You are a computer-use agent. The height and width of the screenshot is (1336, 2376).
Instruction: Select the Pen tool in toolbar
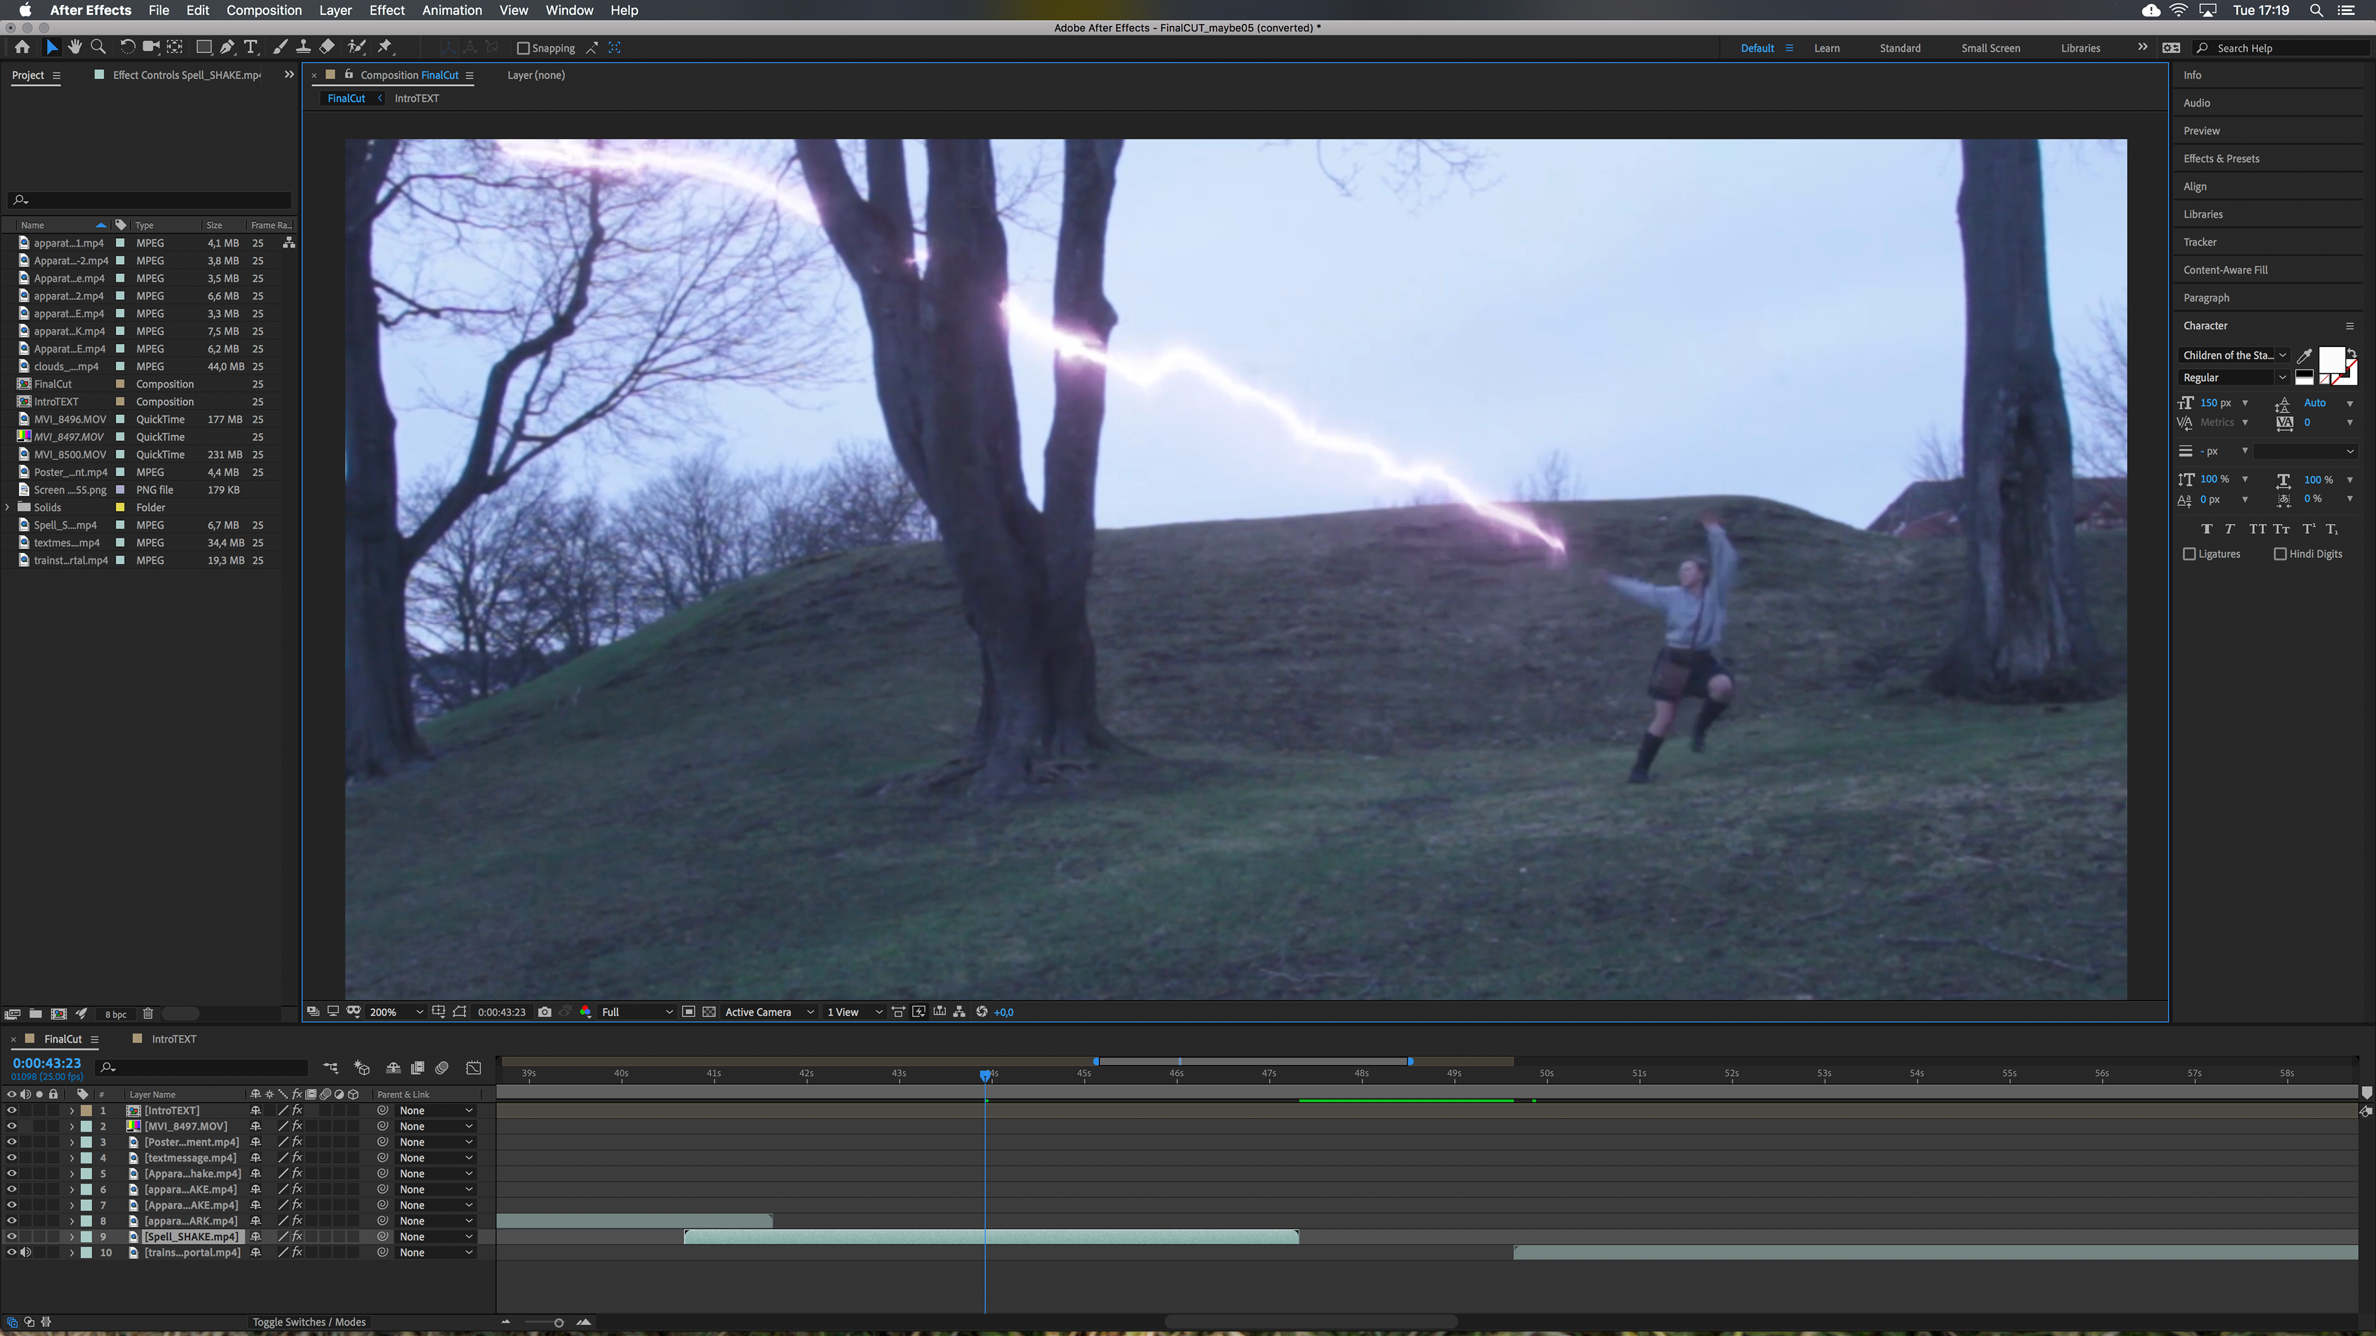pos(227,47)
